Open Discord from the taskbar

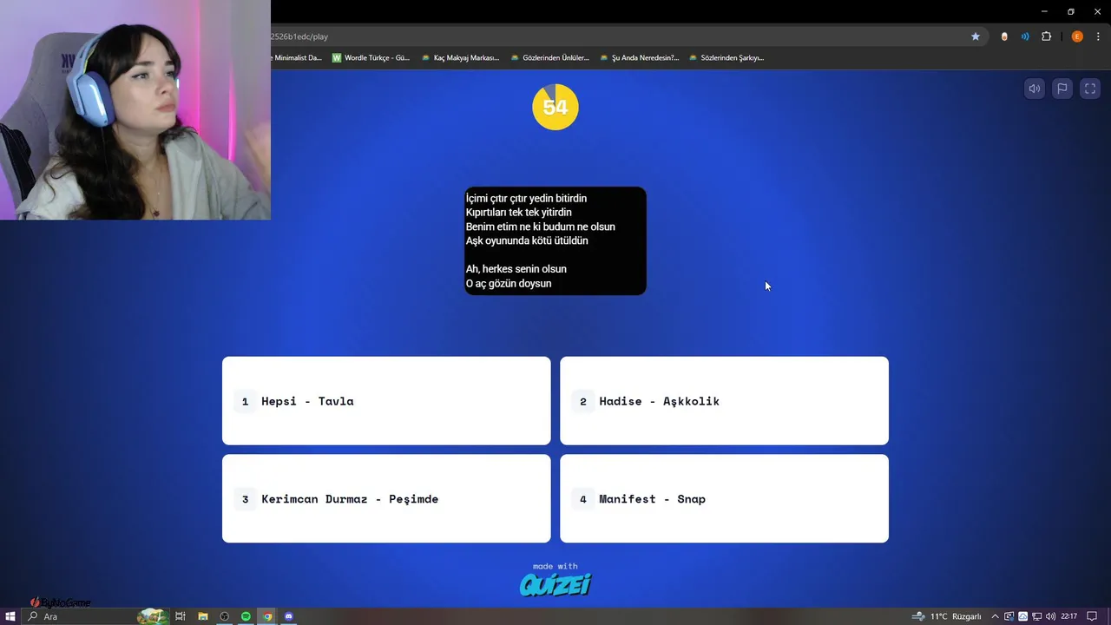[x=289, y=616]
